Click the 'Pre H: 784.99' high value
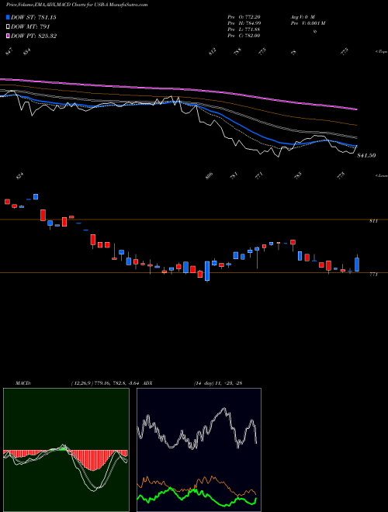 (x=244, y=23)
